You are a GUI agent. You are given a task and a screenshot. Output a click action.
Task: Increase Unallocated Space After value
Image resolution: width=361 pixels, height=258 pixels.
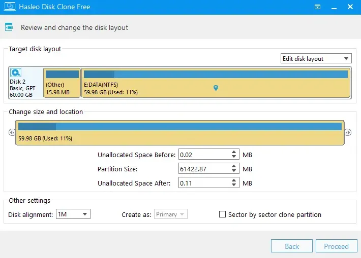tap(234, 180)
